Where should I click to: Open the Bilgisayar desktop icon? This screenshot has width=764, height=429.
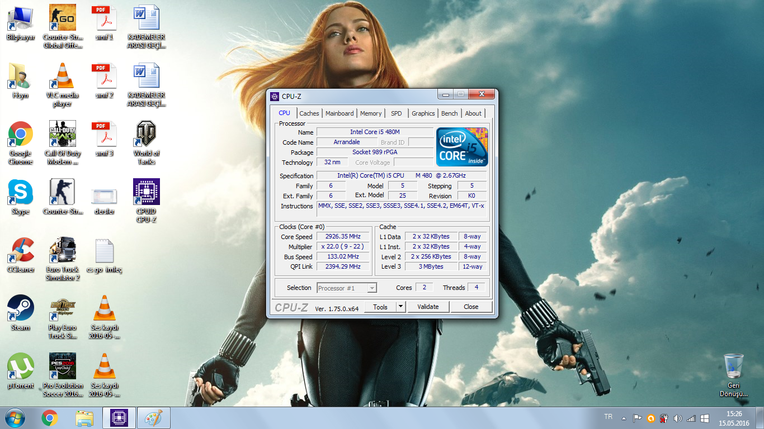point(21,23)
